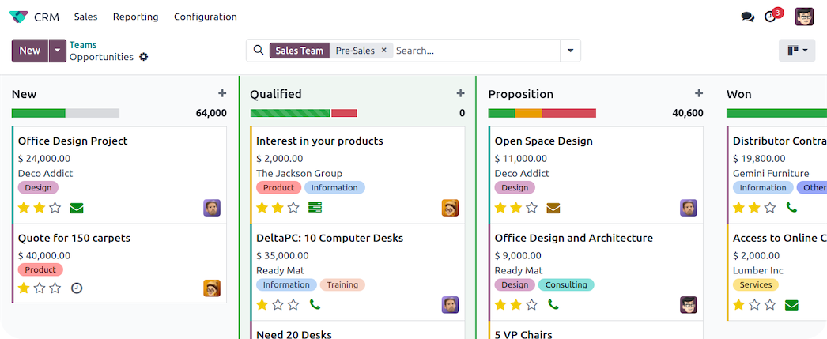Open the messages chat icon

pos(747,17)
